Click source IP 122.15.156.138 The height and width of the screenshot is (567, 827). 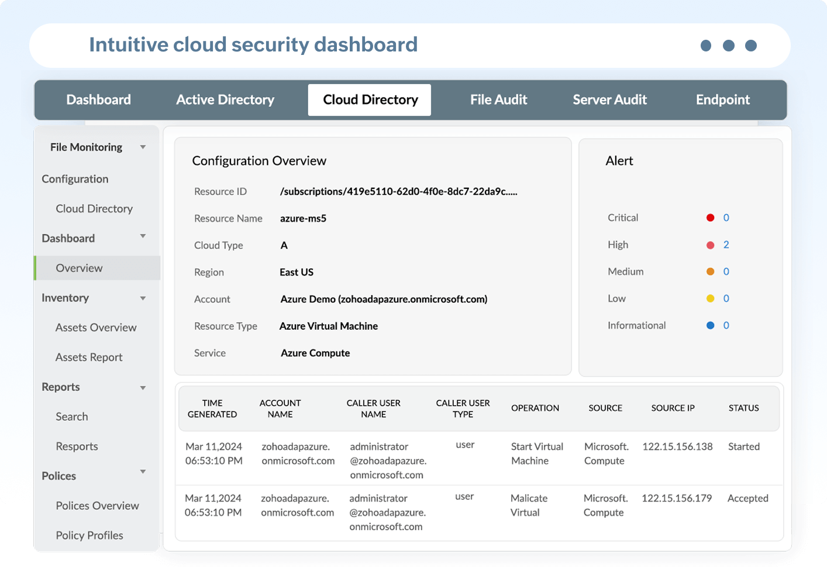[x=677, y=447]
